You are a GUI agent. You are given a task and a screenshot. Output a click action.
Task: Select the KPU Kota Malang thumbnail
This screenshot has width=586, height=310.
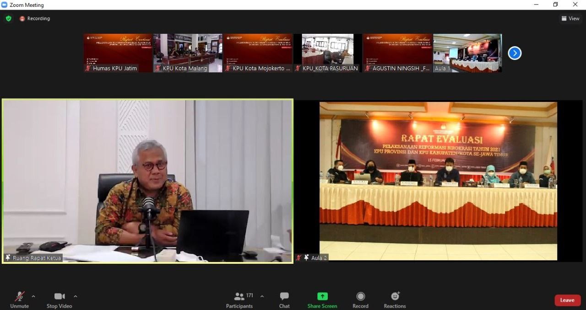click(x=188, y=53)
